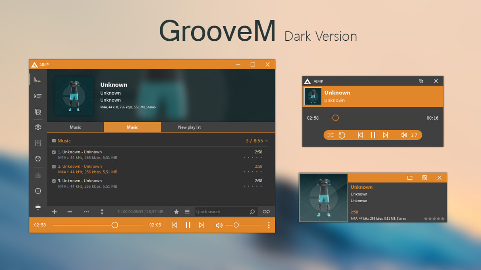481x270 pixels.
Task: Toggle the infinity repeat icon
Action: 266,212
